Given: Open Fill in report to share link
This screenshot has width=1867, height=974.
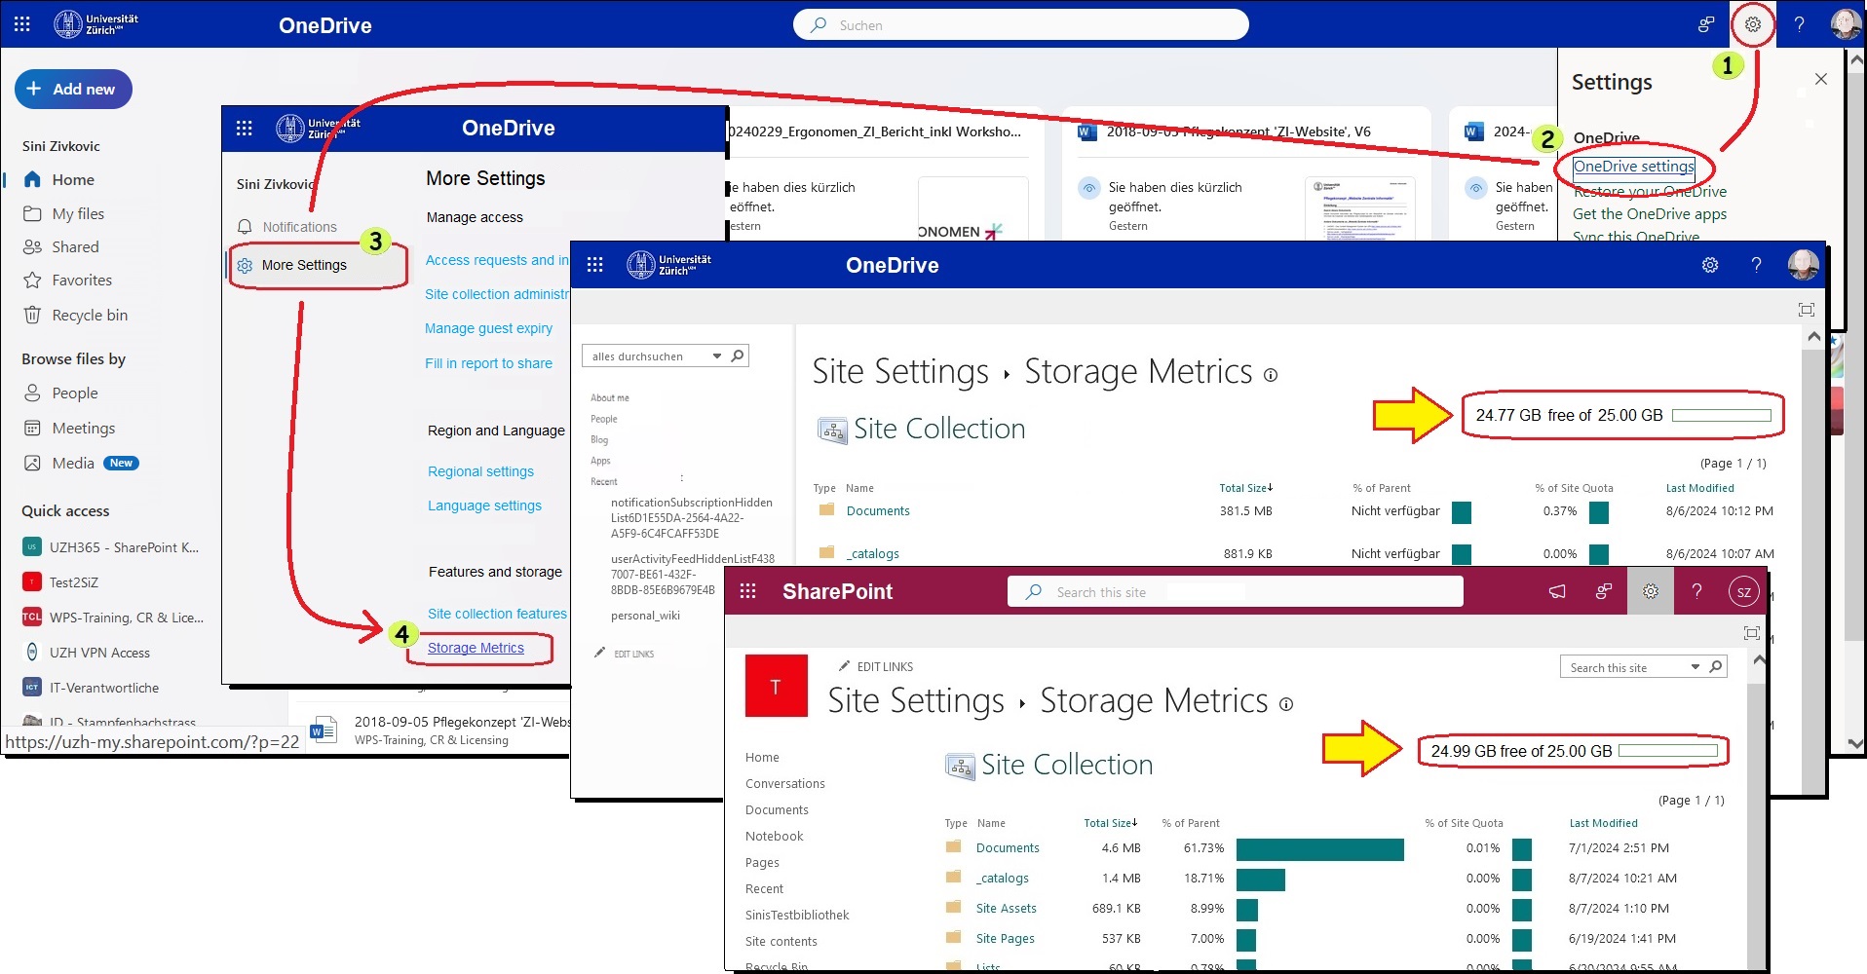Looking at the screenshot, I should [488, 363].
